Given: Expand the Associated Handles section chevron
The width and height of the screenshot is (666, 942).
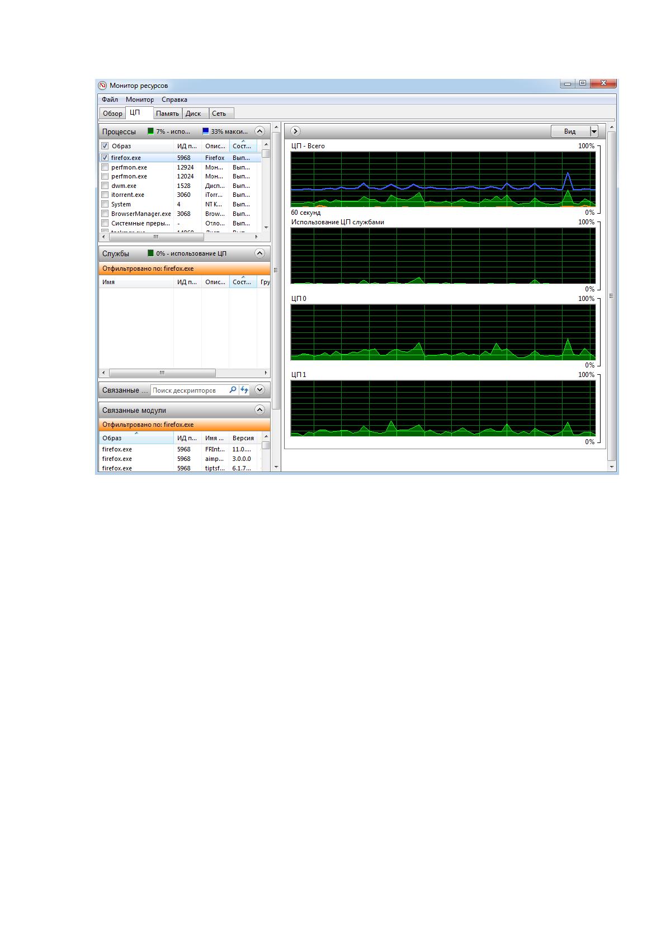Looking at the screenshot, I should point(259,389).
